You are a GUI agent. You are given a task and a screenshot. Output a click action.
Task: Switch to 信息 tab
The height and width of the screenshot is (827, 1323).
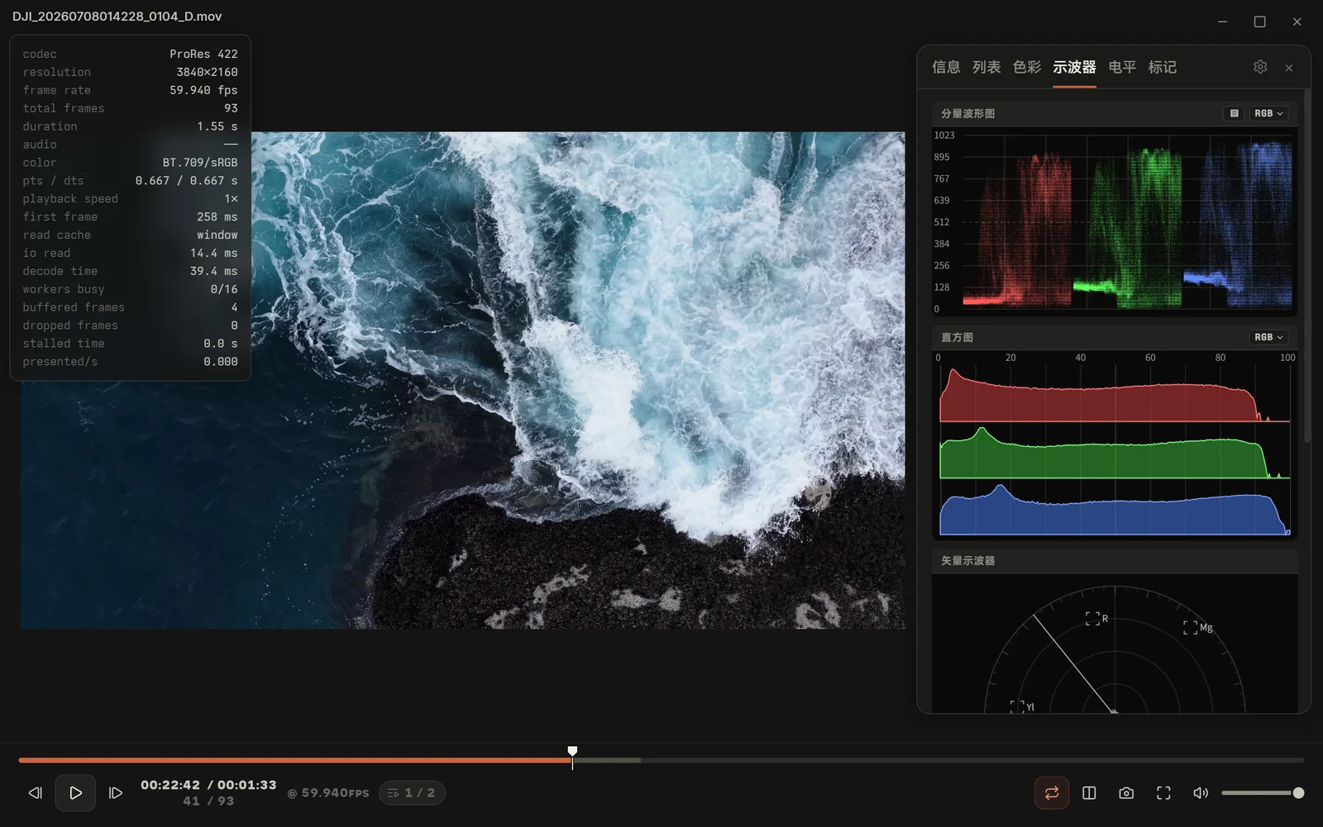pos(946,67)
